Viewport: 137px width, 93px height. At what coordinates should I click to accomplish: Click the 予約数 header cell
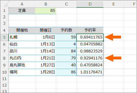pyautogui.click(x=66, y=30)
